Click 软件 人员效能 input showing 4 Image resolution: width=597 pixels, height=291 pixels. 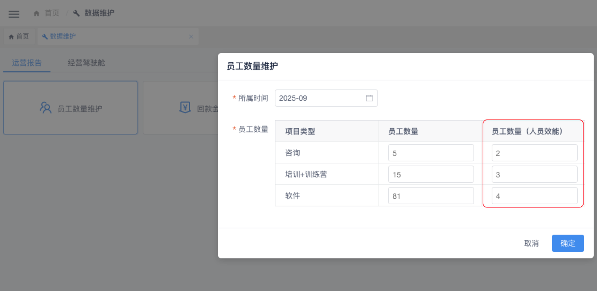[534, 196]
